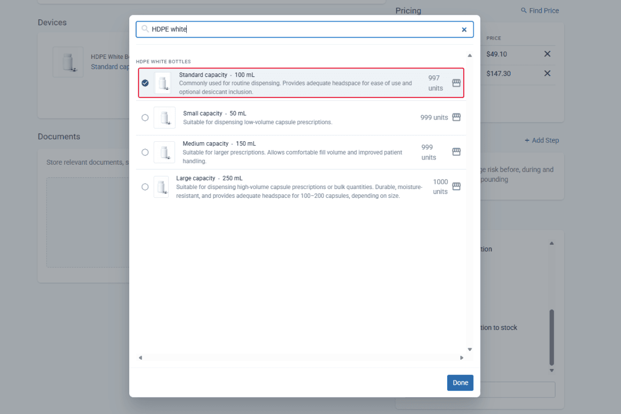This screenshot has width=621, height=414.
Task: Clear the search field with the X icon
Action: [x=464, y=29]
